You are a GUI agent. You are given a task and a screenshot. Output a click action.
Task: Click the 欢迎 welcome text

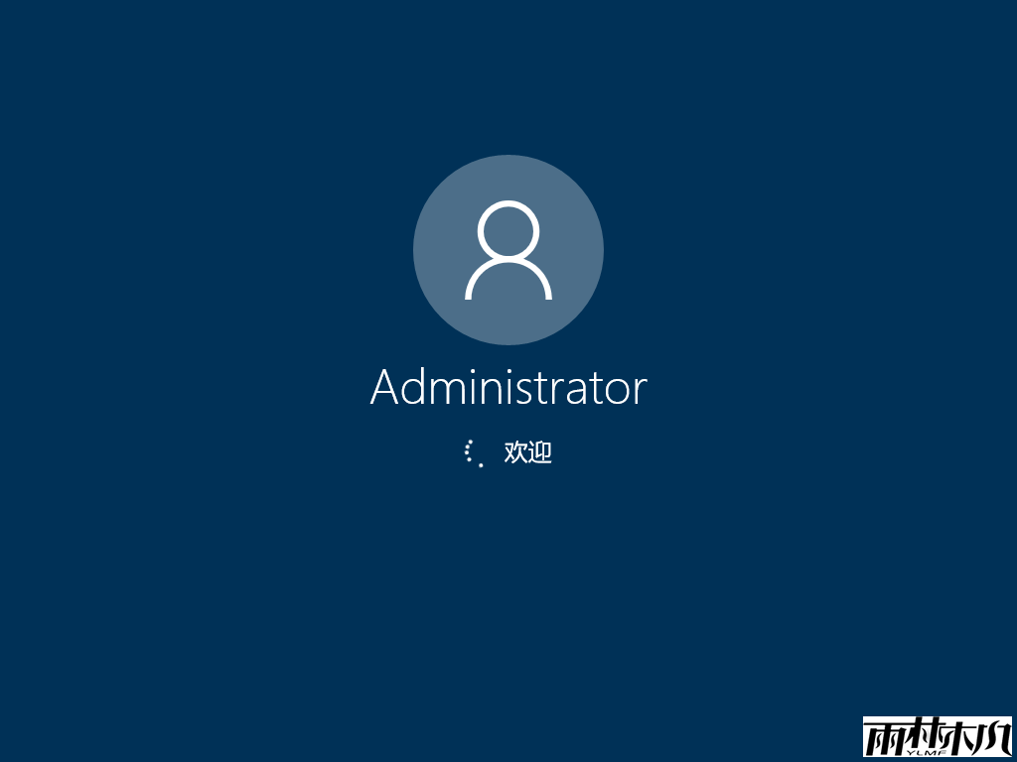coord(528,452)
